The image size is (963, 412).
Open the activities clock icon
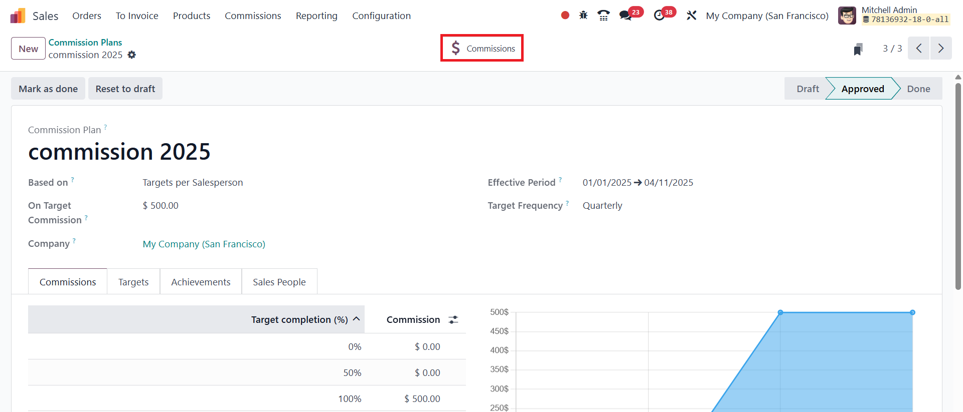[659, 16]
